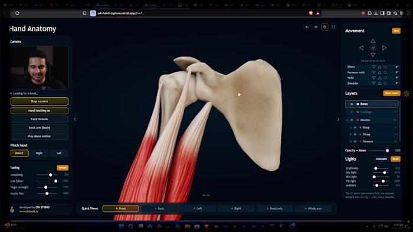
Task: Increase Forearm twist with its up triangle
Action: point(379,72)
